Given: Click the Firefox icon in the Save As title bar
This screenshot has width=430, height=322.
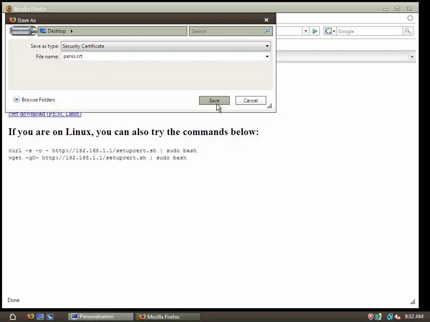Looking at the screenshot, I should (12, 20).
